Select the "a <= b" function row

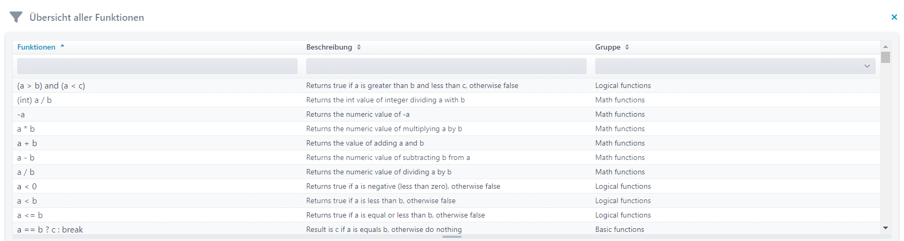[x=30, y=215]
